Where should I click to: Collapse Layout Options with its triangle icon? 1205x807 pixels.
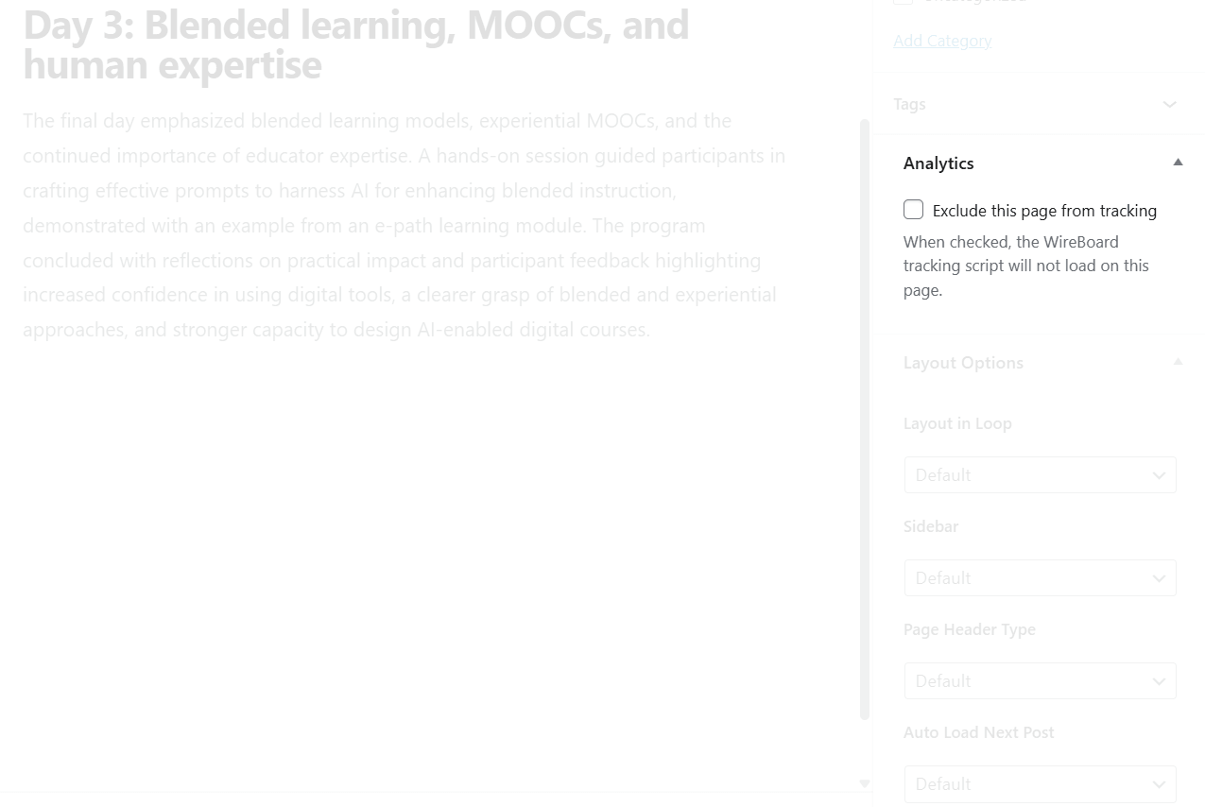[x=1178, y=362]
